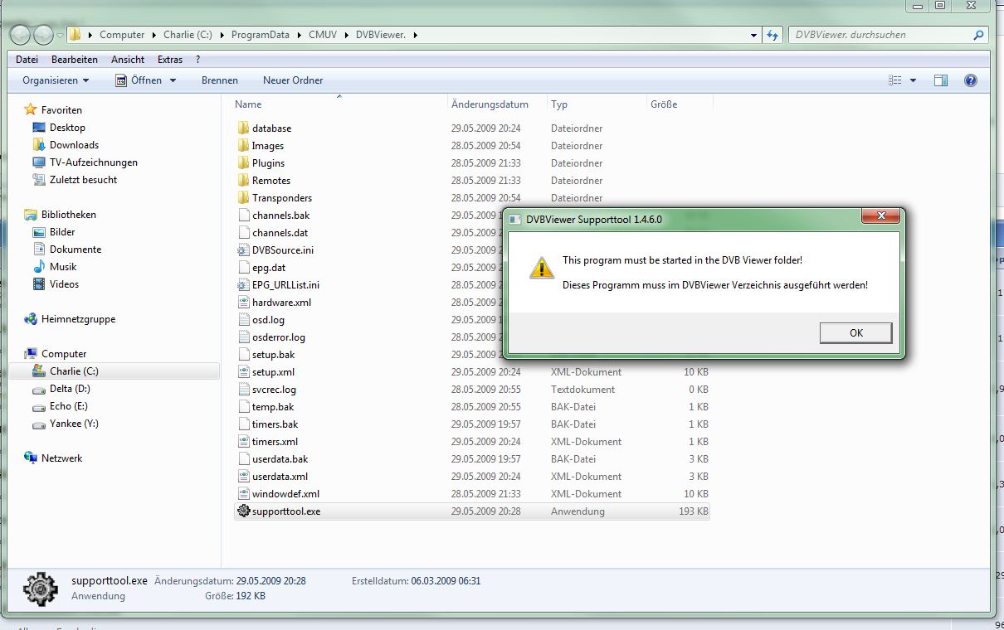Screen dimensions: 1004x630
Task: Open Desktop in the favorites list
Action: point(67,128)
